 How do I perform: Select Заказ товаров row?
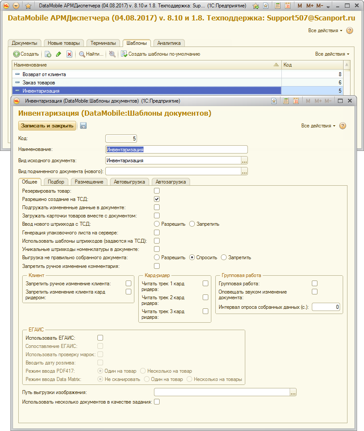click(x=177, y=83)
